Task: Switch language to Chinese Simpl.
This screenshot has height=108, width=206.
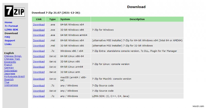Action: [13, 56]
